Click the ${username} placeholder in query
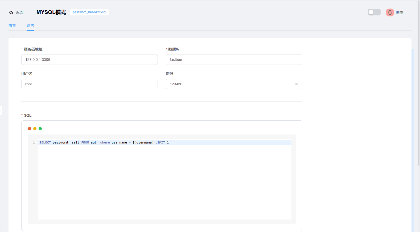Viewport: 420px width, 232px height. coord(143,142)
